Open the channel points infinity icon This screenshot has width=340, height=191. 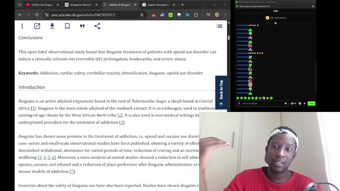pyautogui.click(x=293, y=103)
